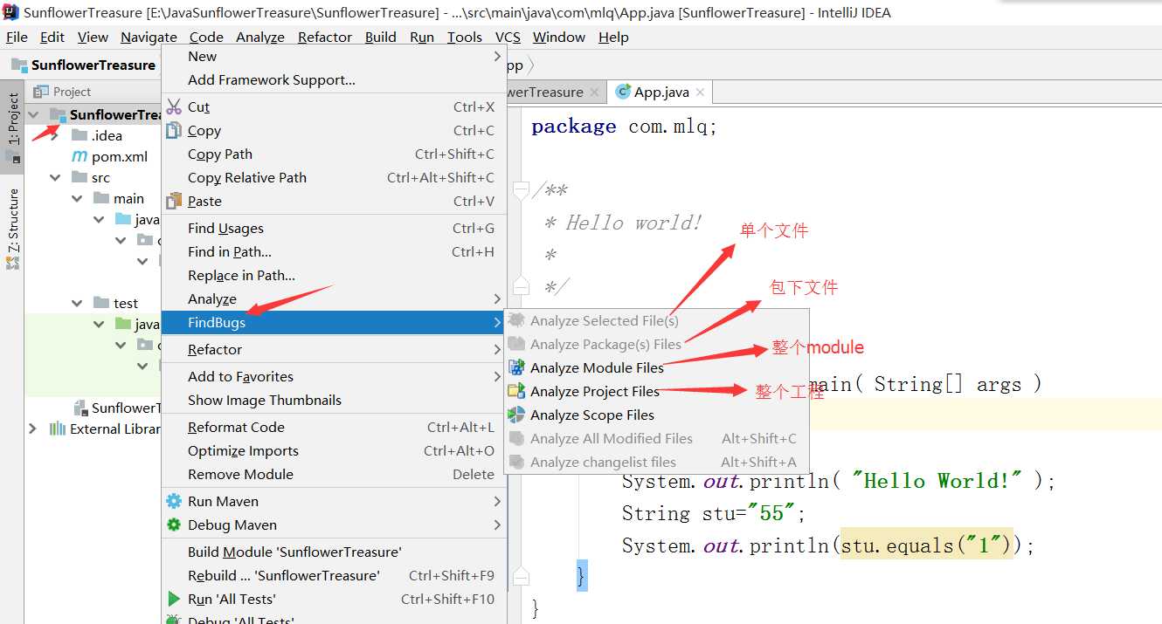Screen dimensions: 1162x624
Task: Close the App.java tab
Action: pos(700,92)
